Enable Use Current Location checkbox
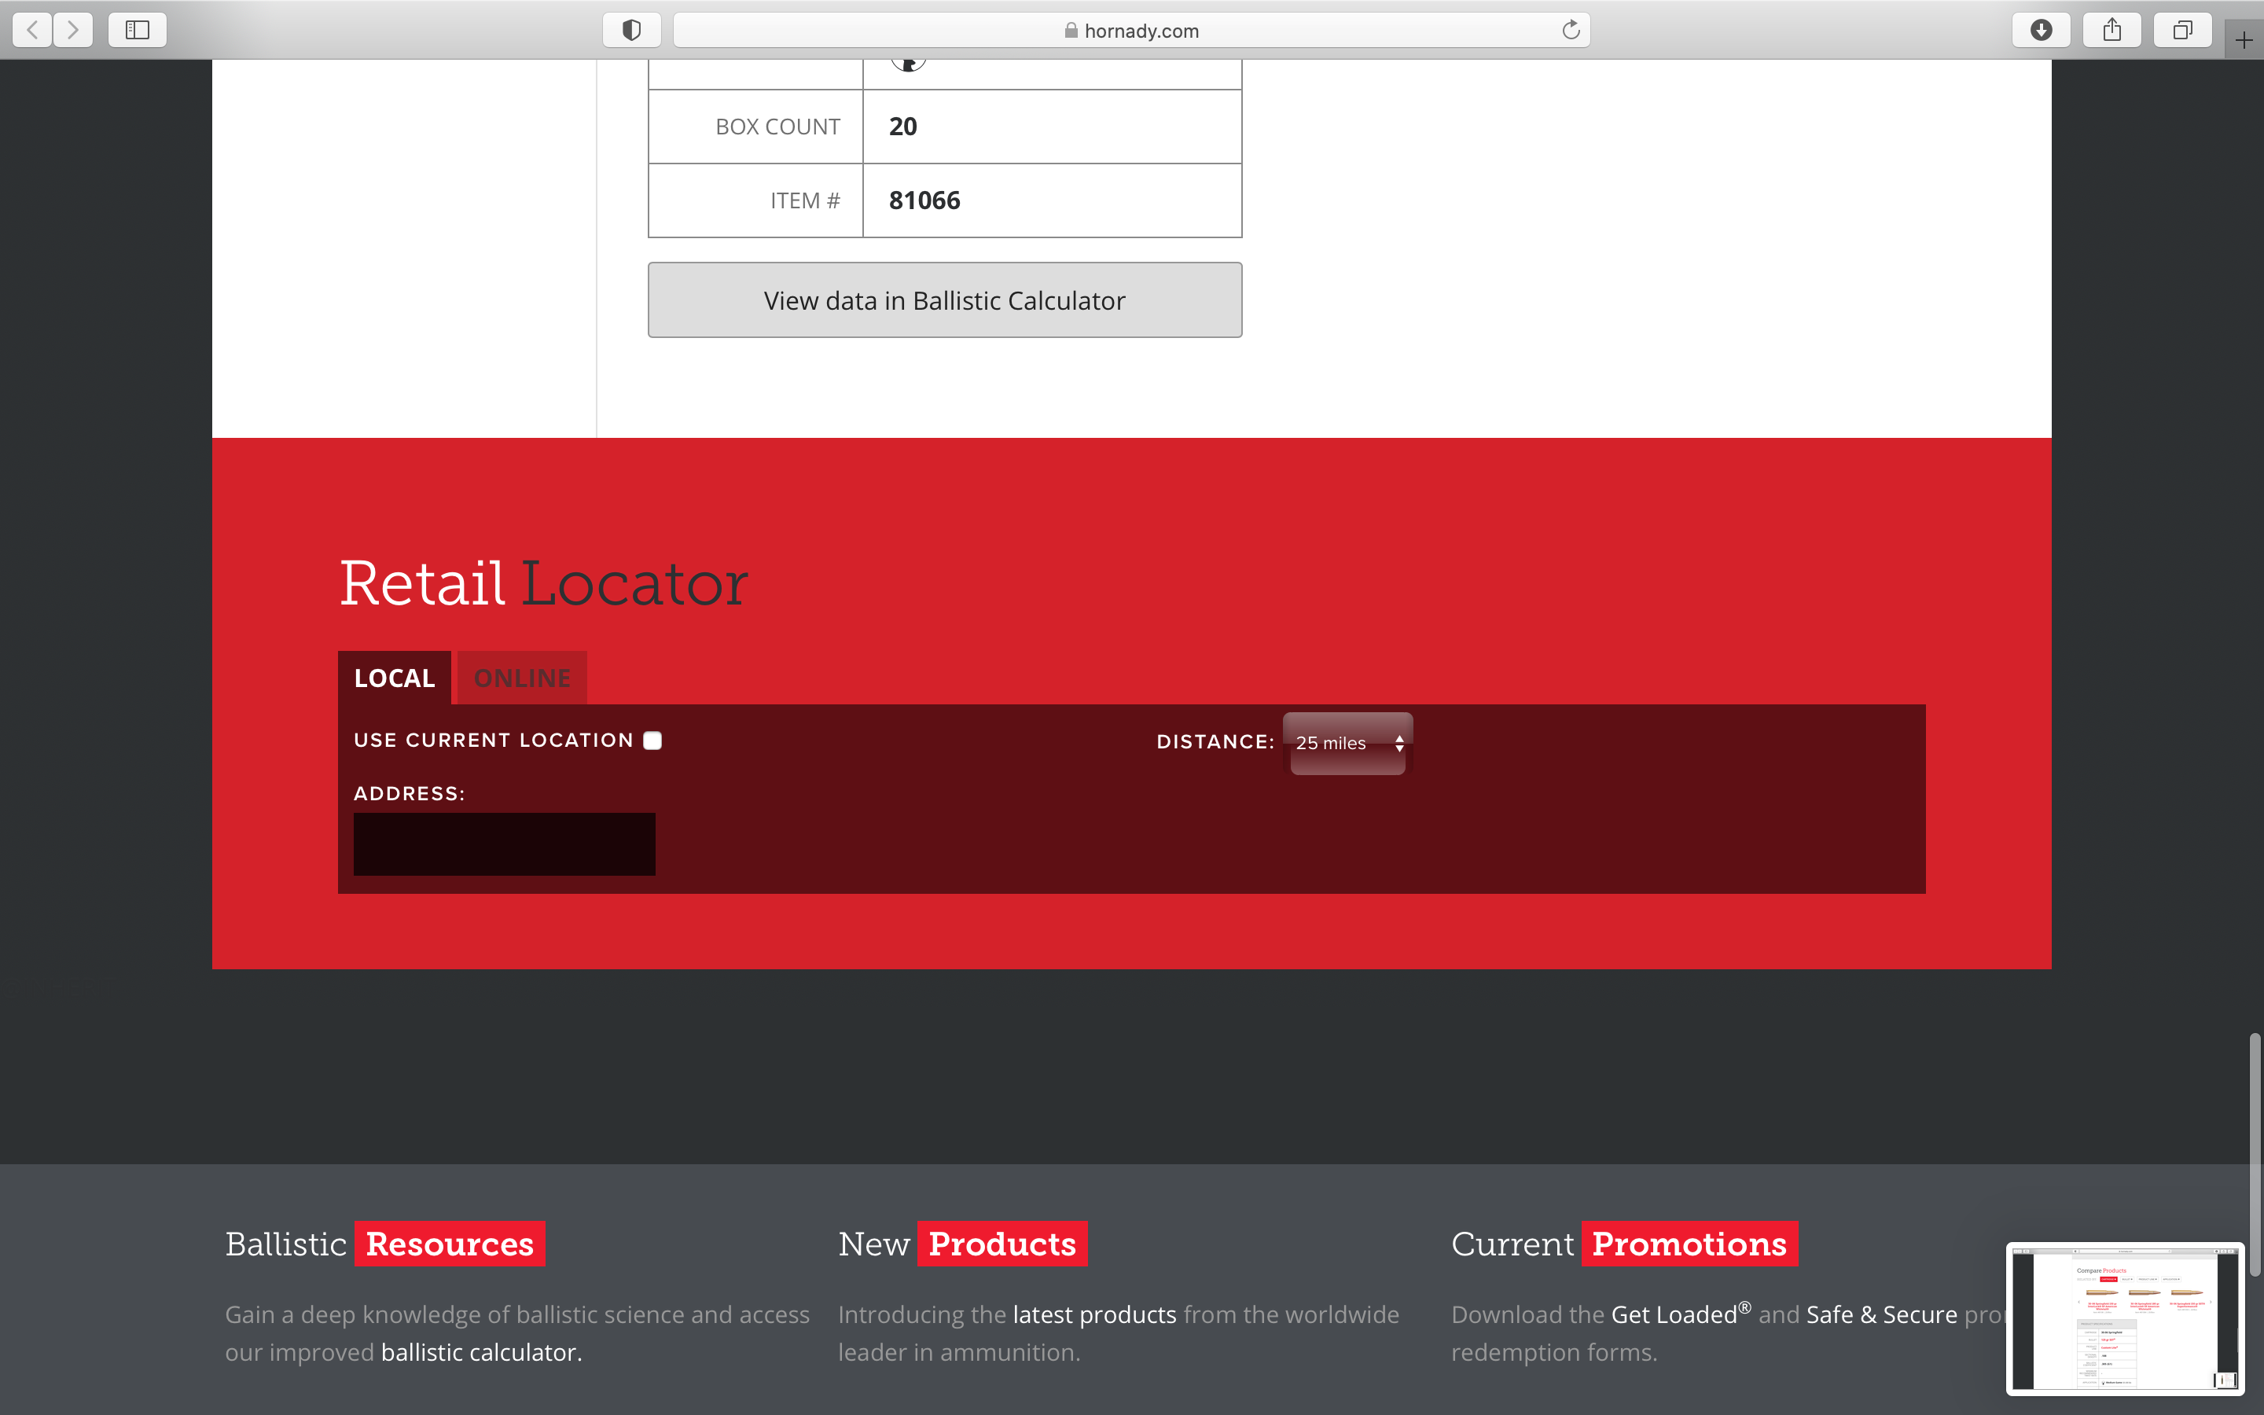The width and height of the screenshot is (2264, 1415). click(653, 741)
